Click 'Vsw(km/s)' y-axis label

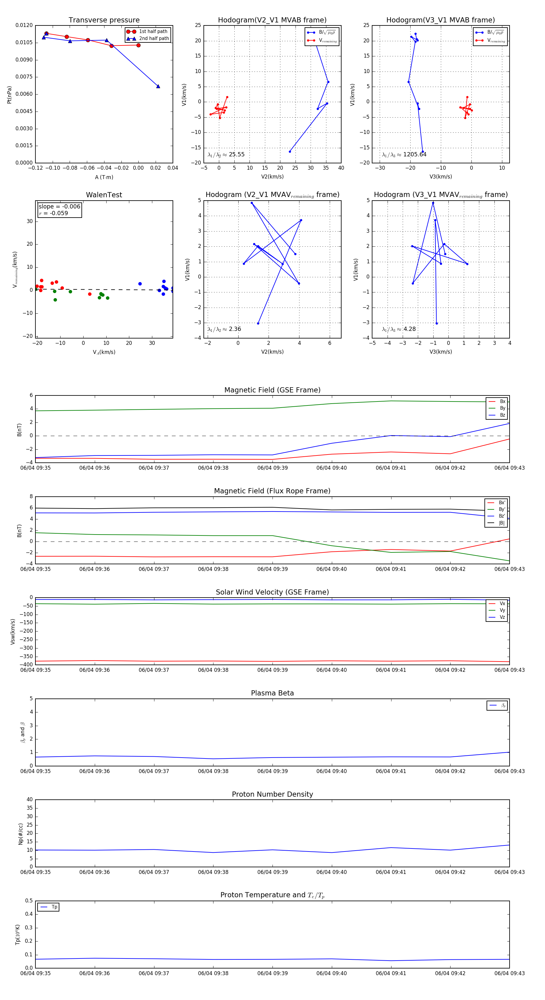point(13,631)
